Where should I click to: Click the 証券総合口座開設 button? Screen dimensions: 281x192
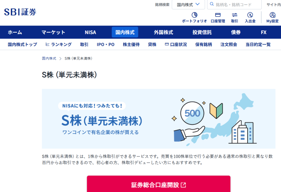pyautogui.click(x=159, y=184)
